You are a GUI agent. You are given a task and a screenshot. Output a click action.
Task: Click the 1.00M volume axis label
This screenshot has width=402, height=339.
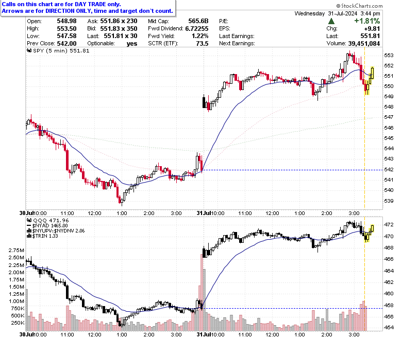click(16, 301)
